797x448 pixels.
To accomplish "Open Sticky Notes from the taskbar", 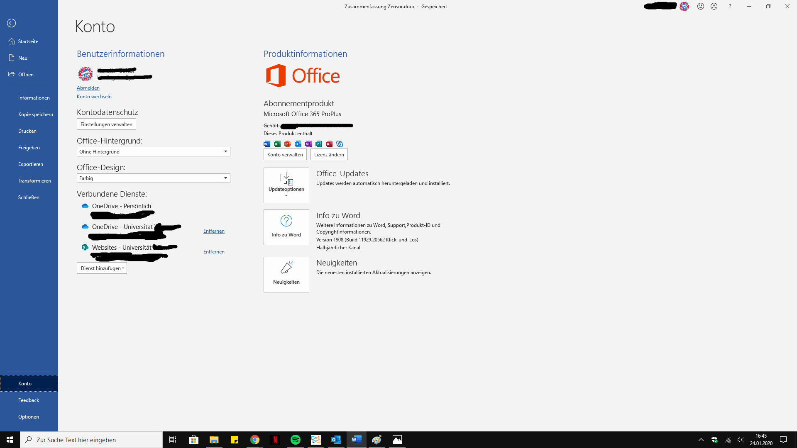I will (234, 440).
